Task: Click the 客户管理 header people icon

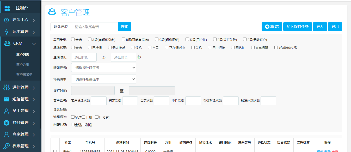Action: (52, 12)
